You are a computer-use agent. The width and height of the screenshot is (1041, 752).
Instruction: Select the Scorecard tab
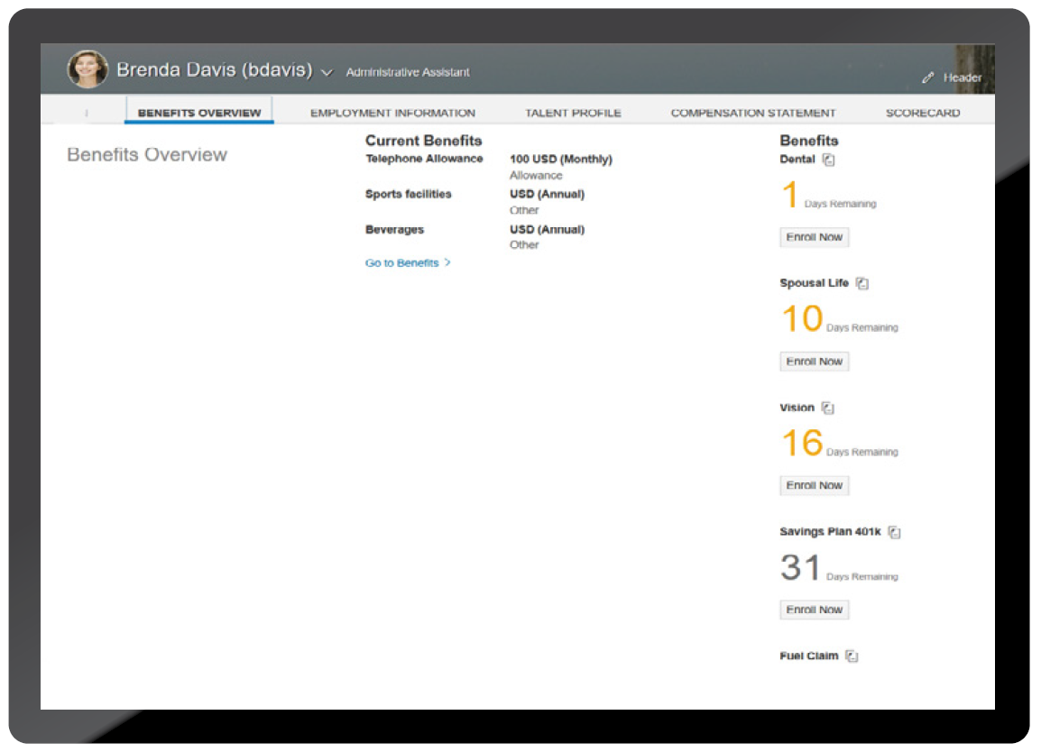coord(922,114)
